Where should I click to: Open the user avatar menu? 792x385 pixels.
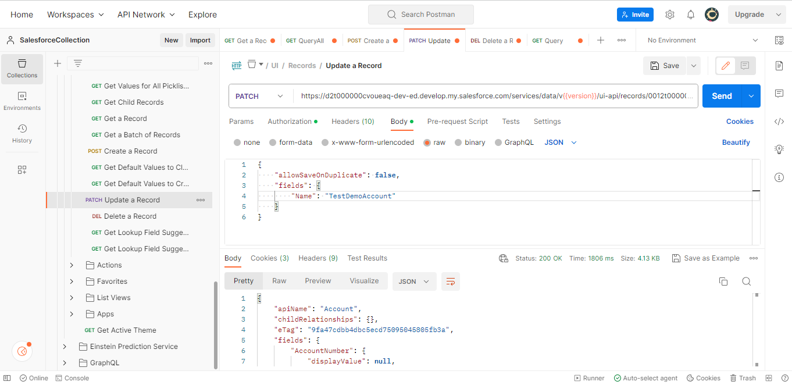pos(711,15)
